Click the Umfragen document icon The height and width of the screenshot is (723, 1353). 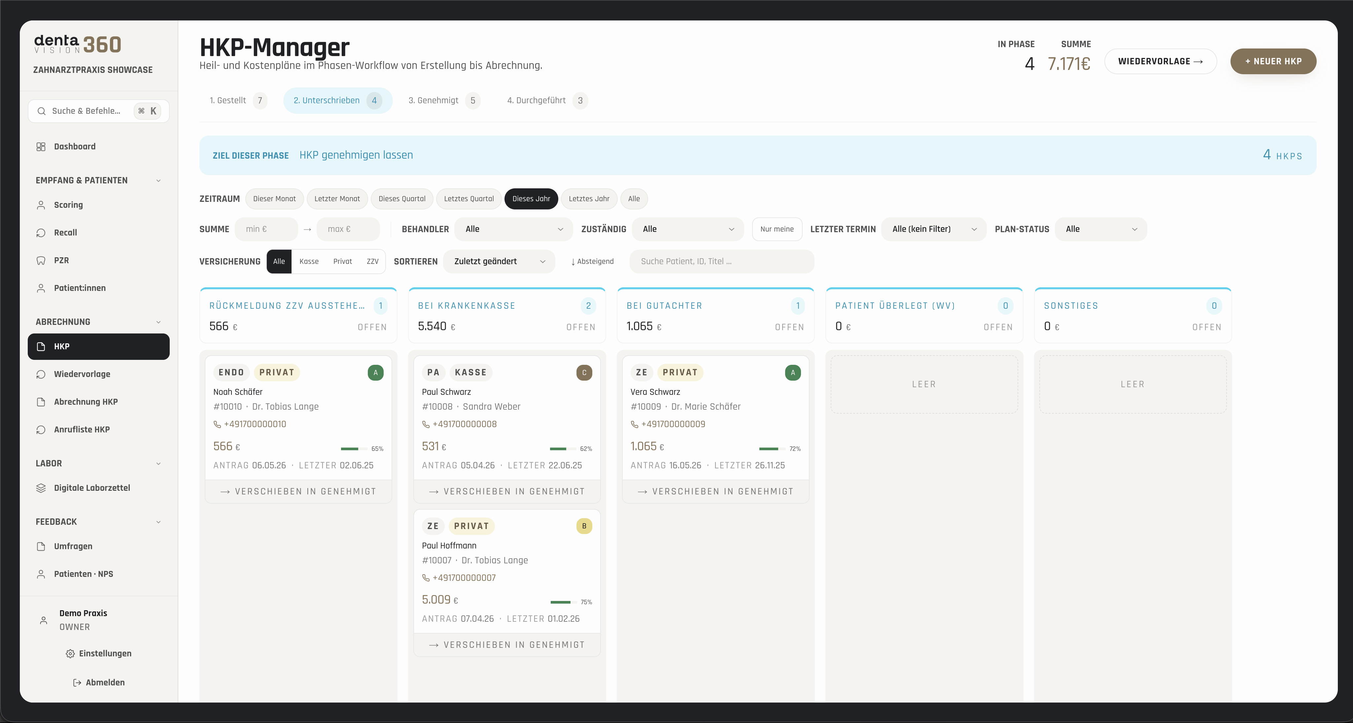tap(40, 546)
